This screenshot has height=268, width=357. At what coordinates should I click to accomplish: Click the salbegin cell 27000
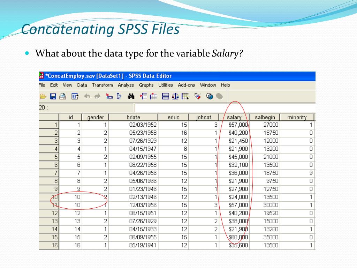(265, 125)
